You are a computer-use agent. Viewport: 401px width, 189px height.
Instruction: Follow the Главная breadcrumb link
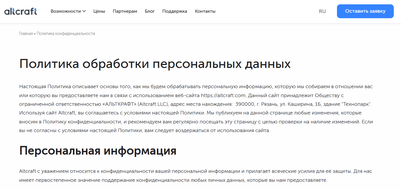click(x=26, y=34)
